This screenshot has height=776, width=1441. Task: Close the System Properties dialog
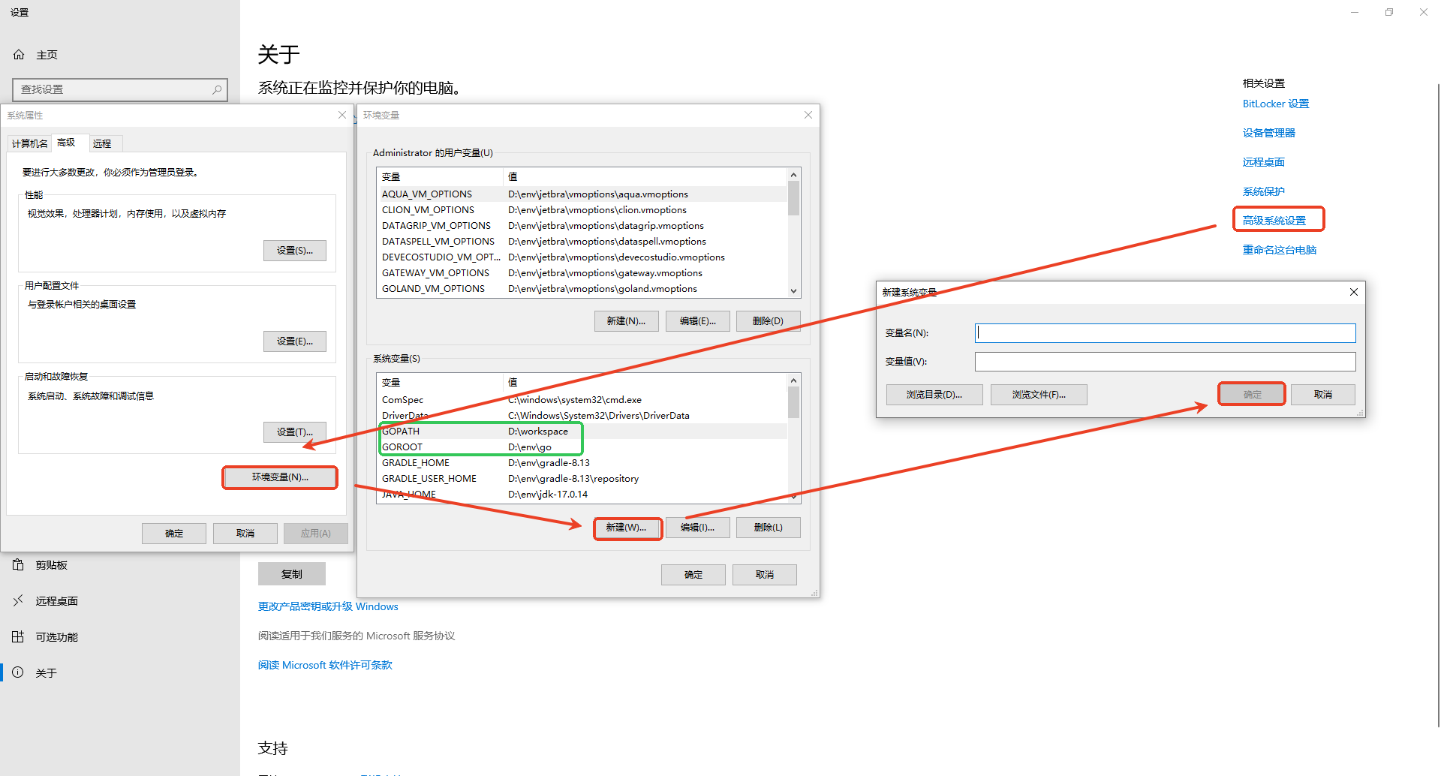point(342,115)
